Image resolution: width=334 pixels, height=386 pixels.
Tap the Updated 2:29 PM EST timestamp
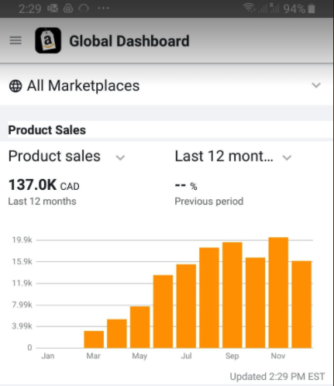click(277, 377)
